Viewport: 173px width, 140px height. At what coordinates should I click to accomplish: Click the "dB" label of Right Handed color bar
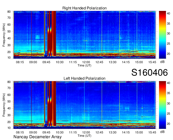pyautogui.click(x=162, y=62)
